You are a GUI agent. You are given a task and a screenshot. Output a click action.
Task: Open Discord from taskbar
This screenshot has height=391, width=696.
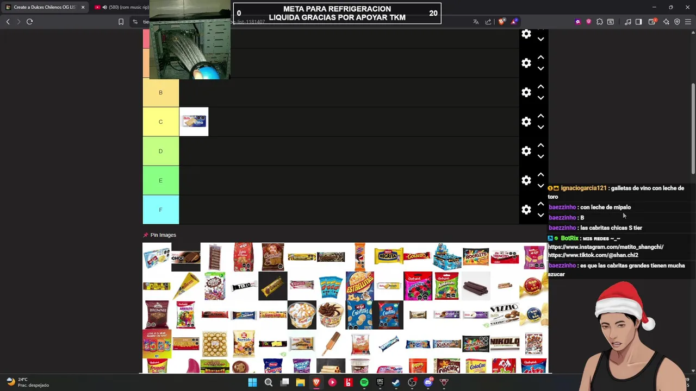[x=428, y=382]
